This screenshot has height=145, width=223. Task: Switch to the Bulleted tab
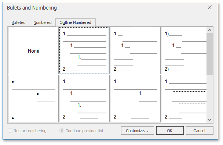click(18, 22)
